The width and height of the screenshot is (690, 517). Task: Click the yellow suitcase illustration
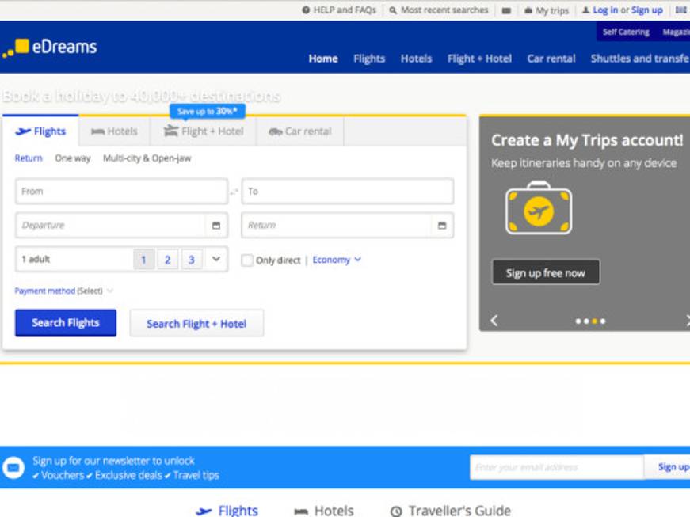(x=539, y=207)
